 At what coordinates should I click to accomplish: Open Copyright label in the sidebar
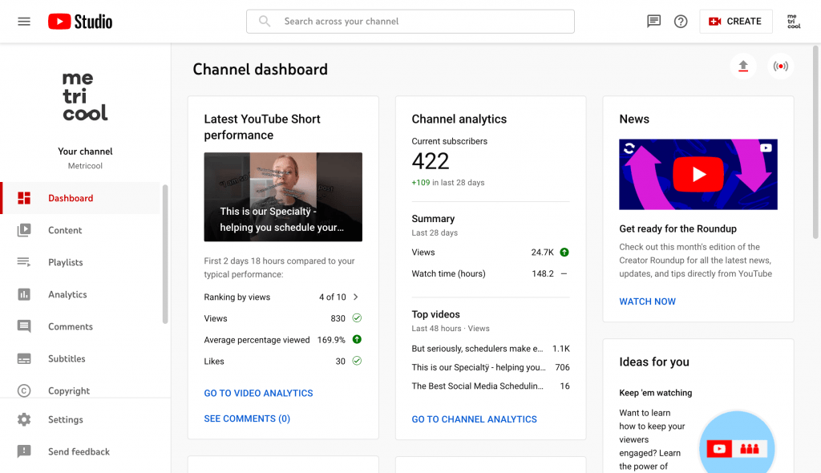pos(69,390)
